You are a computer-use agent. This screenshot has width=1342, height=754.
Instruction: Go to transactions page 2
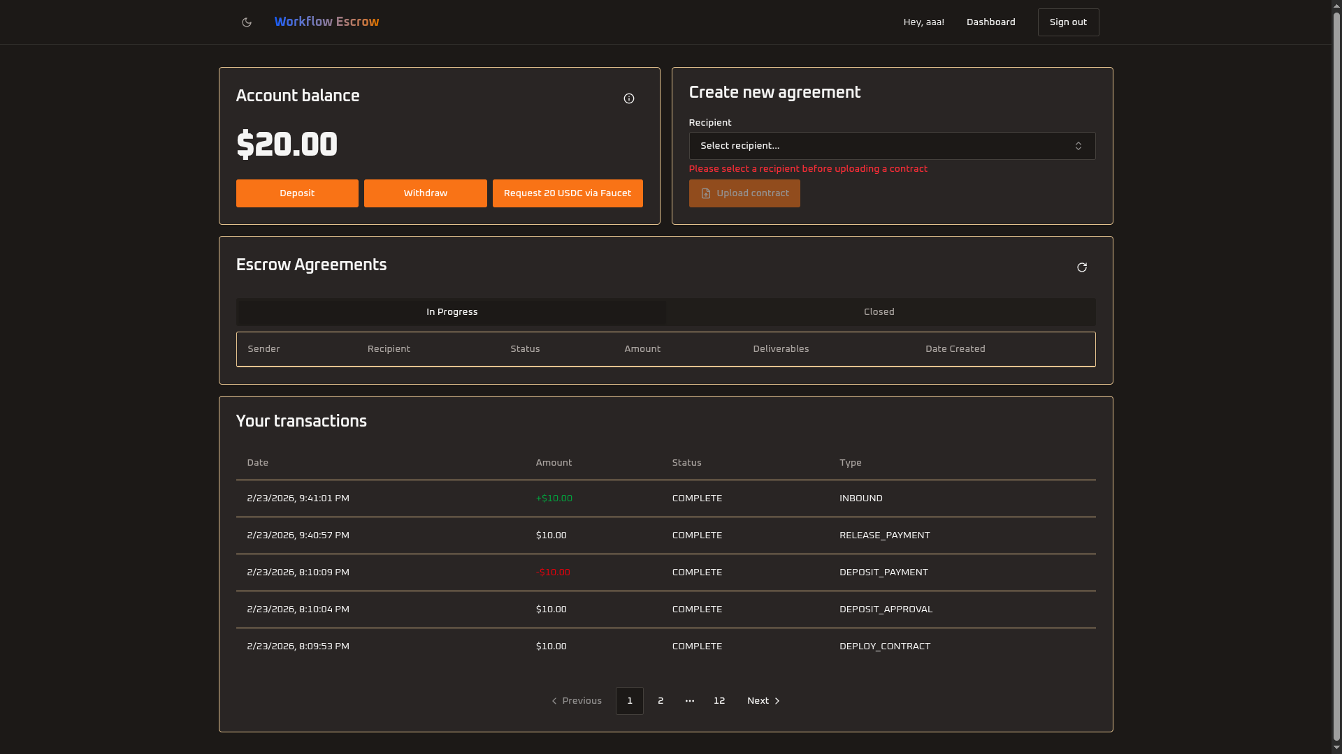(x=661, y=701)
